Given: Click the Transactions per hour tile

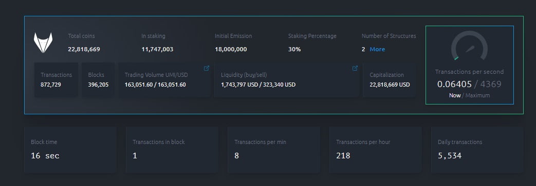Looking at the screenshot, I should 376,150.
